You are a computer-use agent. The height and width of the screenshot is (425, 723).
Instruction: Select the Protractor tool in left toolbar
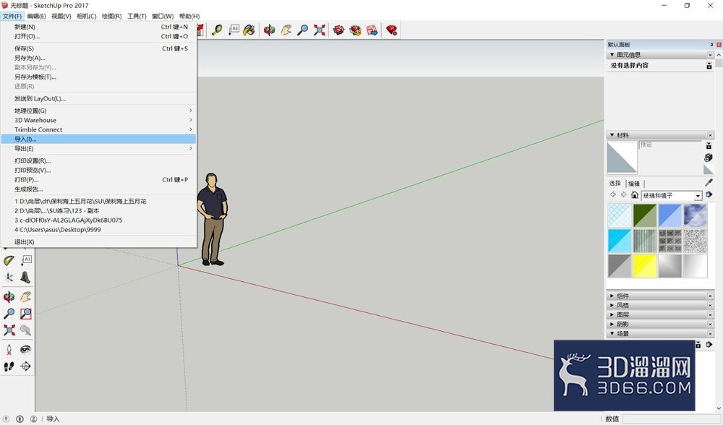9,261
